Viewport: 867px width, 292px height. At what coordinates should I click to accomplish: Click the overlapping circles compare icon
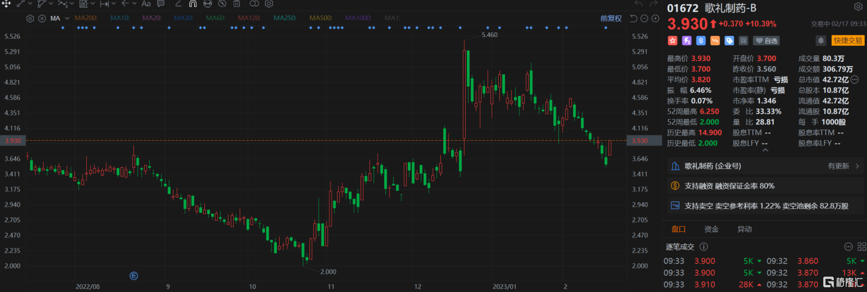click(254, 4)
